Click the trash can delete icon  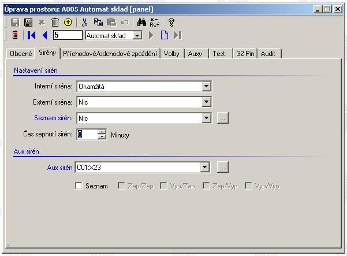coord(55,23)
